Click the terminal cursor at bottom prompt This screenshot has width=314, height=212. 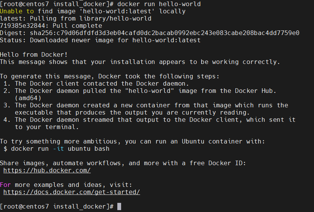pos(119,206)
